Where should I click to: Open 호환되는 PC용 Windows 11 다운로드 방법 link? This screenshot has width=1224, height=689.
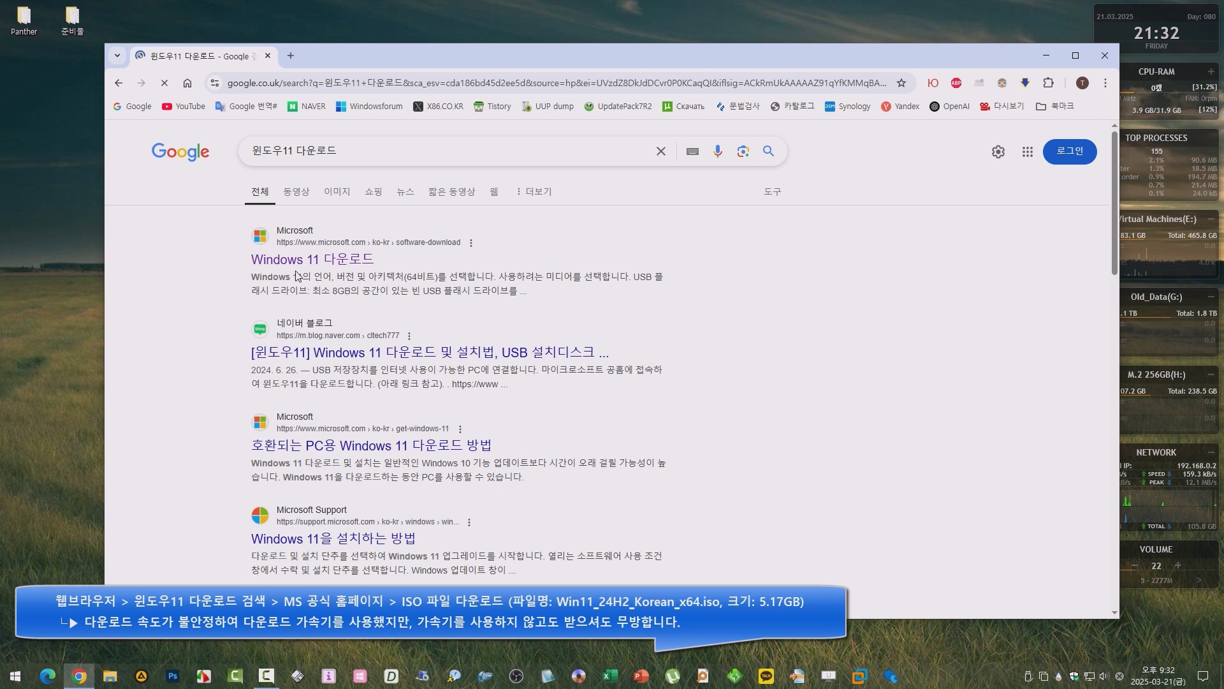[371, 445]
